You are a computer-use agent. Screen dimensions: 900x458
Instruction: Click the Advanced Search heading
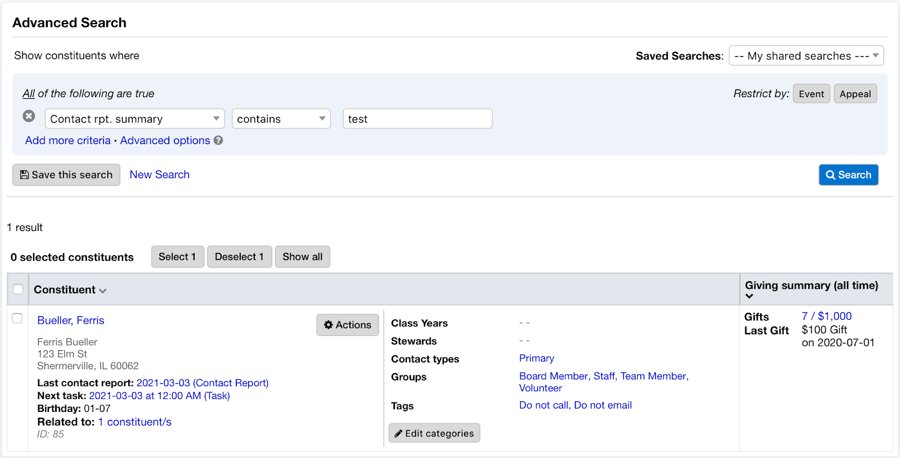pos(69,22)
